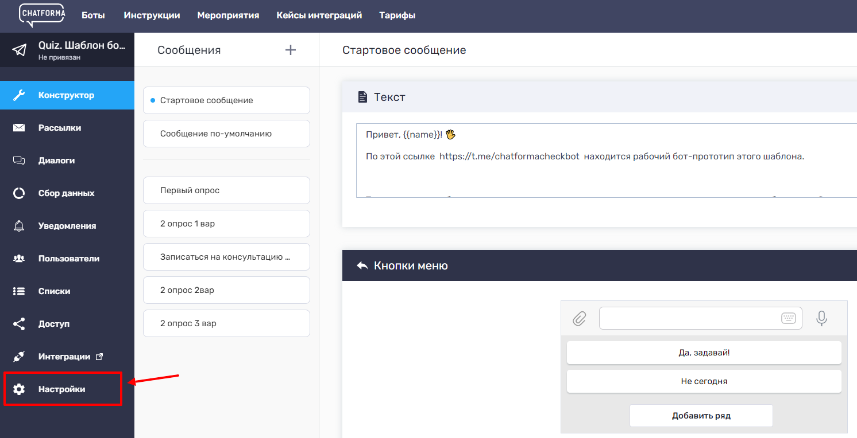Open Интеграции external link icon

point(99,357)
